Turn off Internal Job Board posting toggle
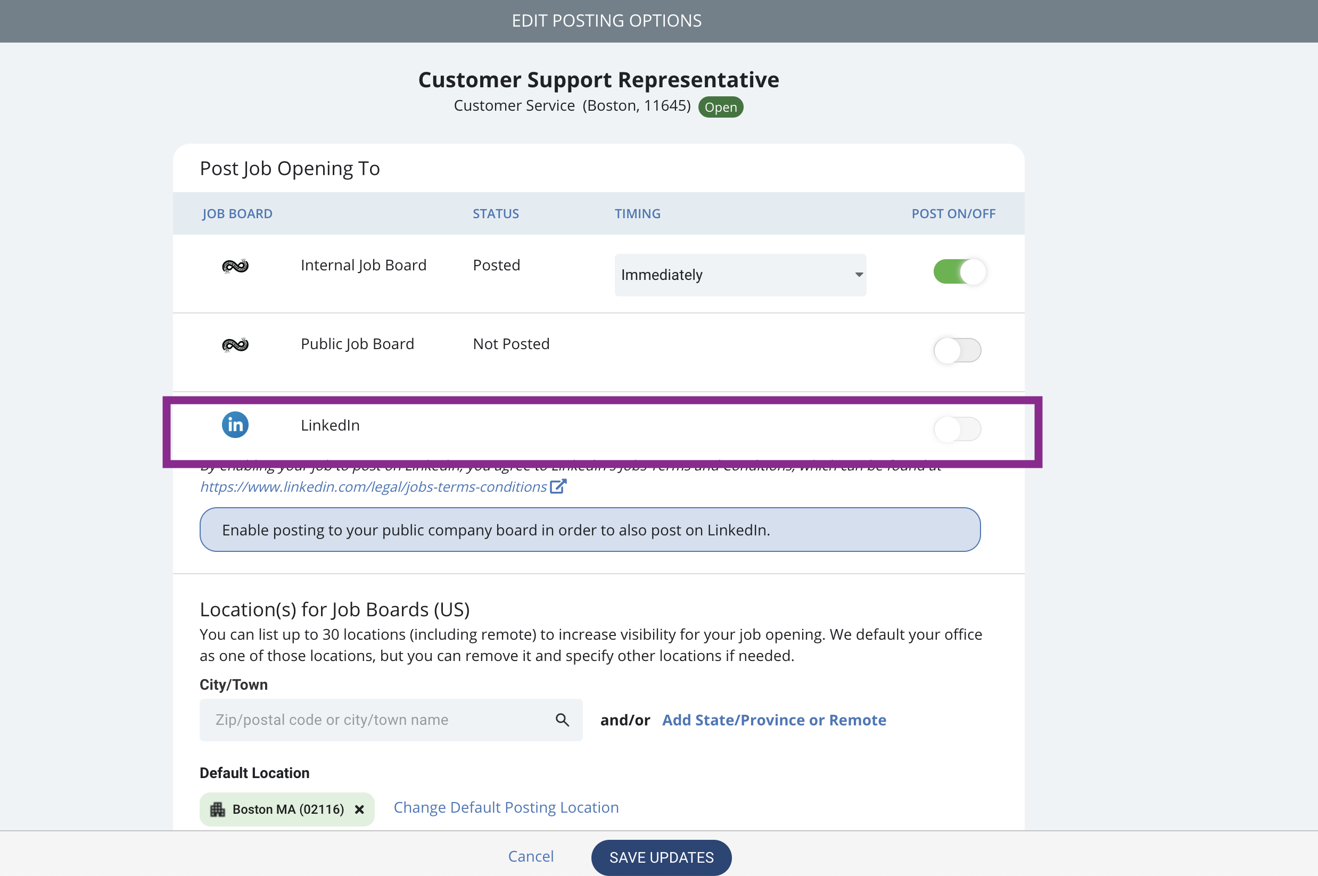The width and height of the screenshot is (1318, 876). pos(959,272)
